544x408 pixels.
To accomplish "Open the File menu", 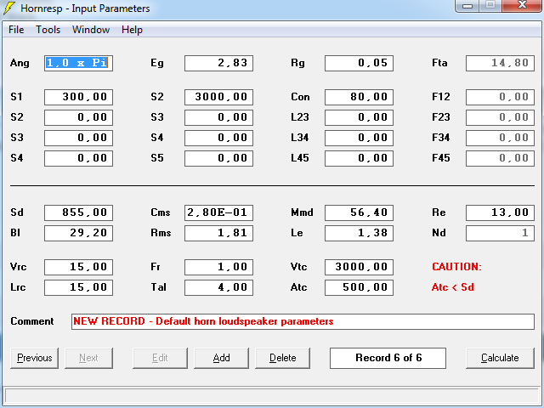I will pos(16,30).
